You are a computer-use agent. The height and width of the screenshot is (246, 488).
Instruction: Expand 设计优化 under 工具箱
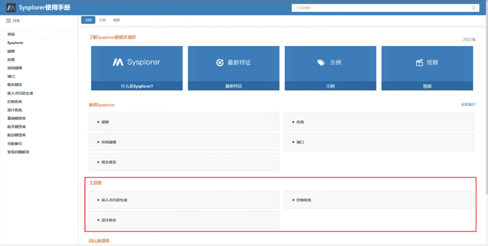184,220
